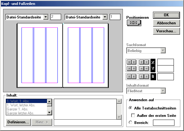This screenshot has height=131, width=184.
Task: Click the move-down arrow in the Y row
Action: tap(147, 69)
